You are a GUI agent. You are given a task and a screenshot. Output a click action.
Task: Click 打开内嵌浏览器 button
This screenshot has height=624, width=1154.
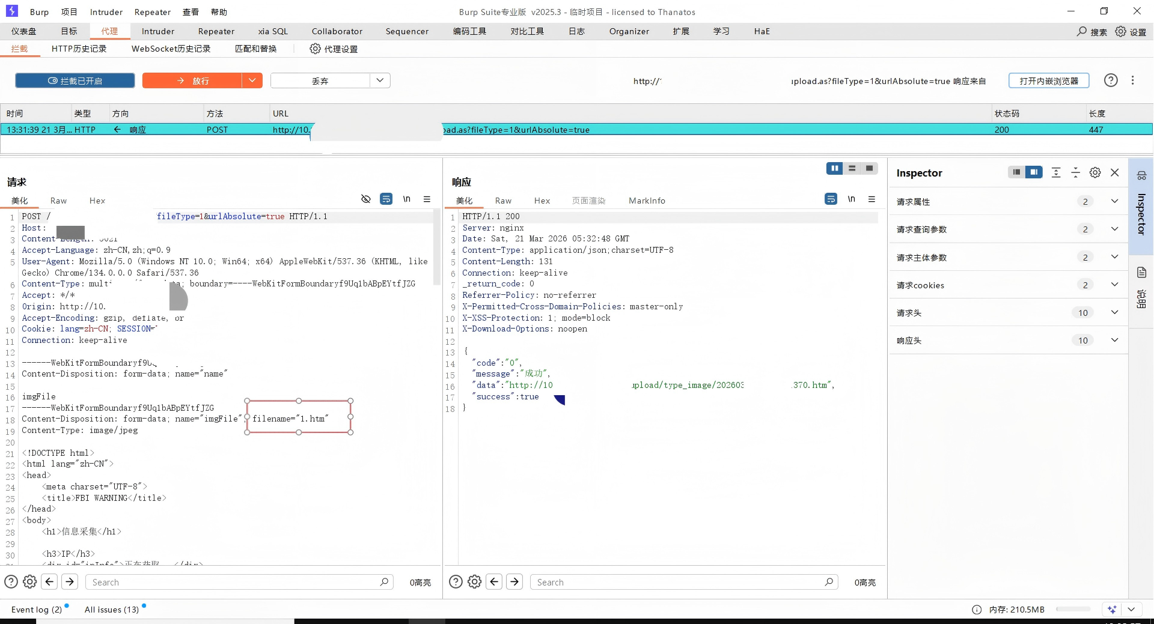pos(1049,80)
